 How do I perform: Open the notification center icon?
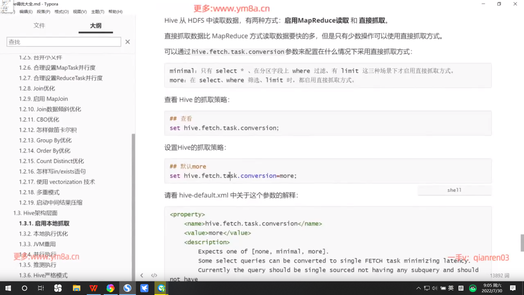pyautogui.click(x=513, y=288)
